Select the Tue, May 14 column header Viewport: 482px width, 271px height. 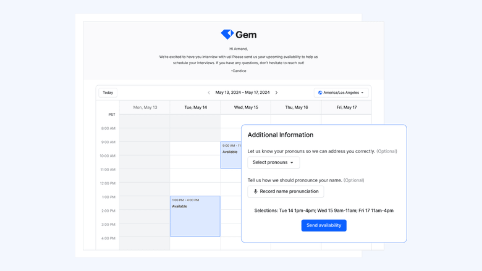(x=195, y=107)
